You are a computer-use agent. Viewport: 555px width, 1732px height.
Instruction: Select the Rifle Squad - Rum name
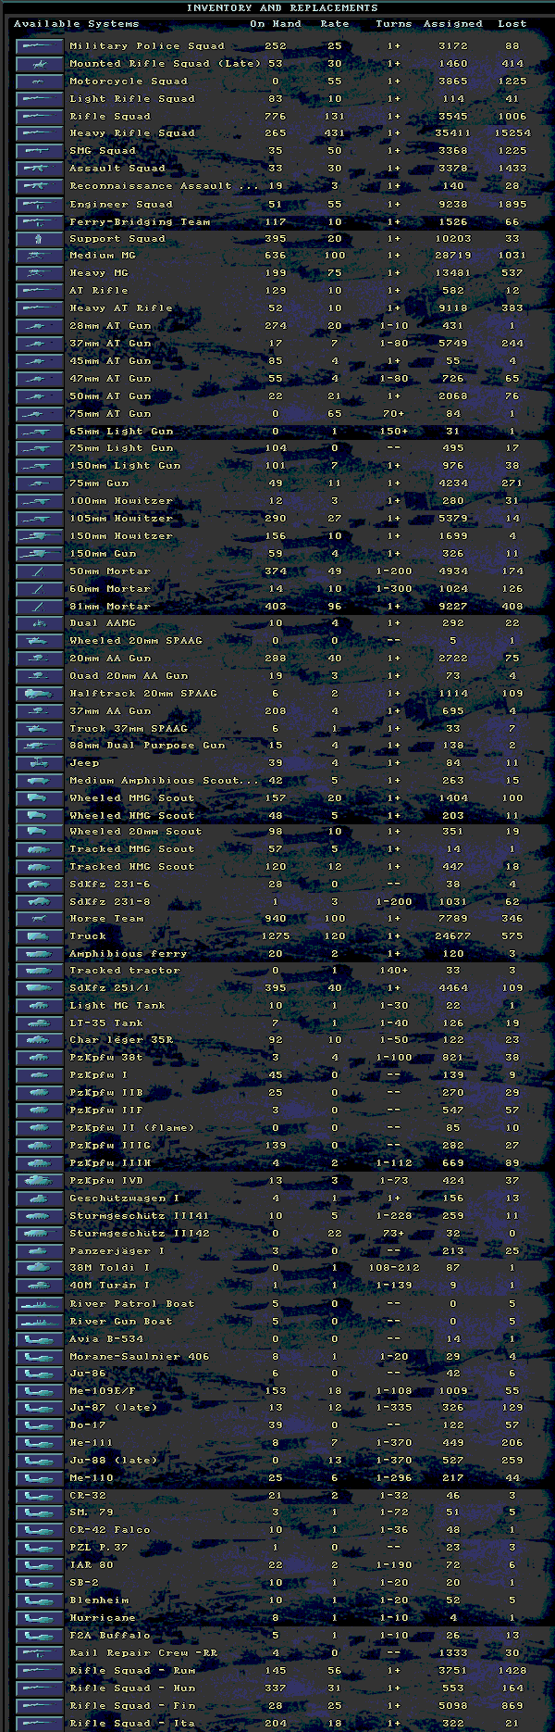tap(132, 1671)
